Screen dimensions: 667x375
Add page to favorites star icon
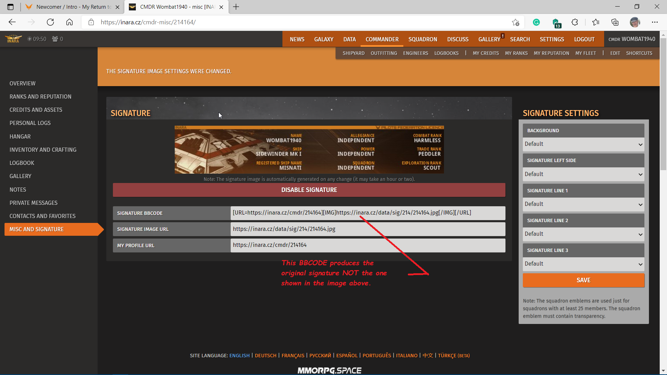[516, 22]
